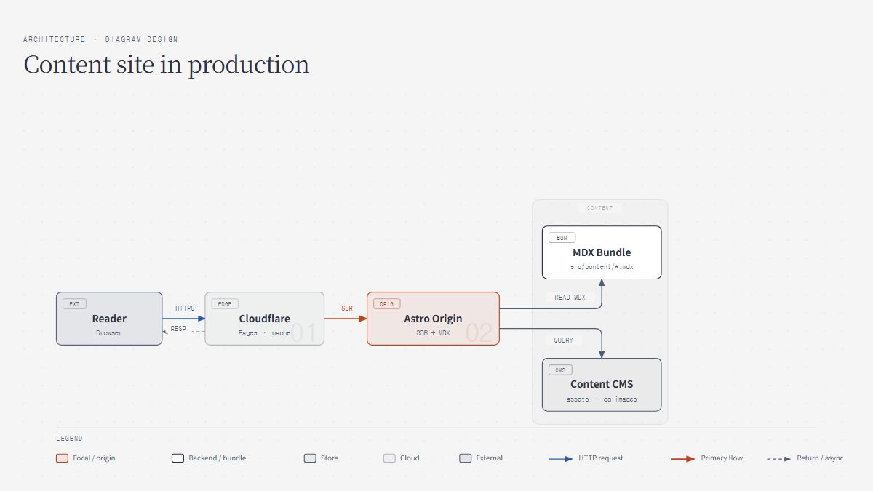
Task: Click the ORIG tag on Astro Origin
Action: [387, 304]
